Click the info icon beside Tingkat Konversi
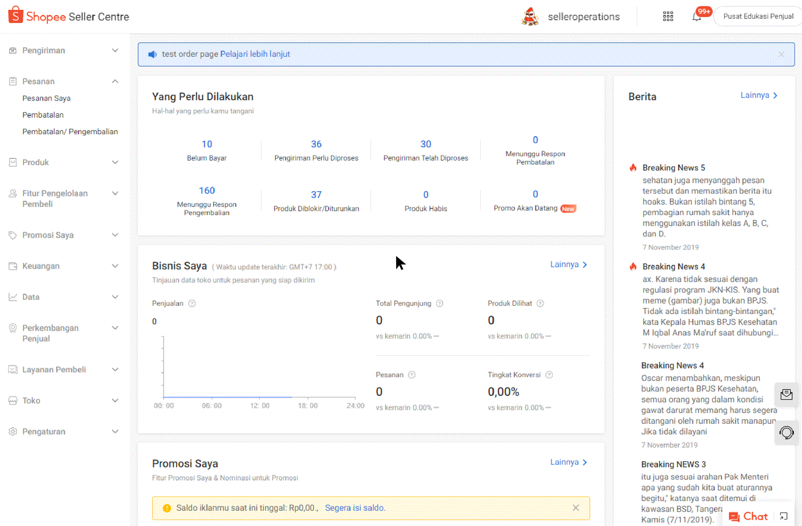Image resolution: width=802 pixels, height=526 pixels. tap(549, 375)
